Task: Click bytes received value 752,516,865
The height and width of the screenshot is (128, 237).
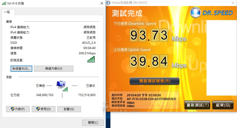Action: point(87,95)
